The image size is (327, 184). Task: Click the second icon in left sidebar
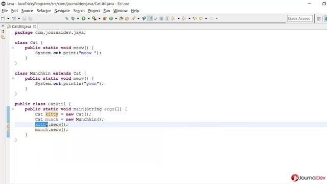[x=3, y=31]
